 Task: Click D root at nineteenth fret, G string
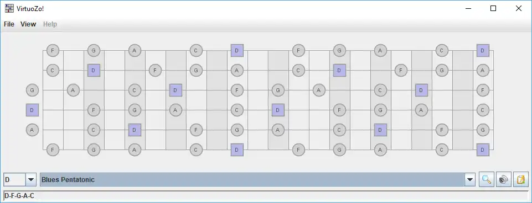point(421,90)
